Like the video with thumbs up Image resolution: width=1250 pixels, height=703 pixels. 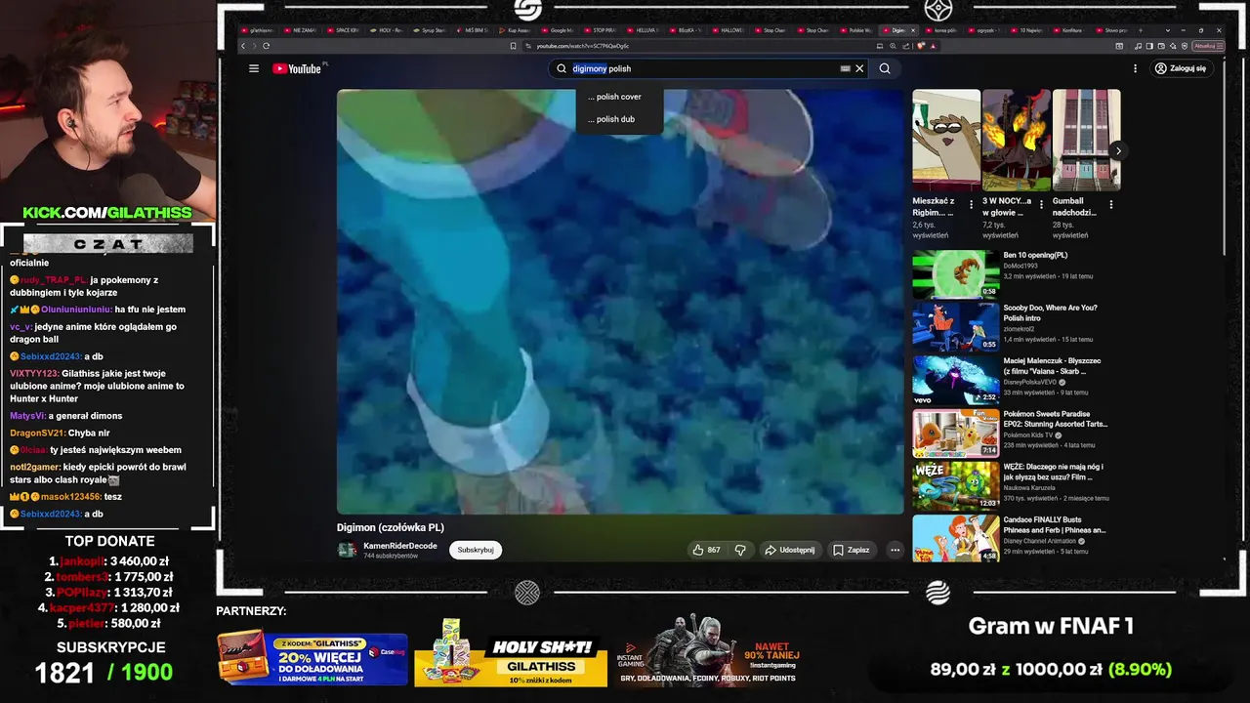tap(707, 550)
